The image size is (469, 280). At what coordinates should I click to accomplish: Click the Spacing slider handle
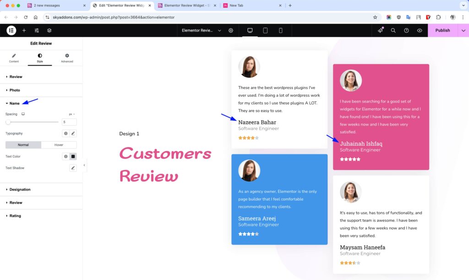pyautogui.click(x=8, y=122)
